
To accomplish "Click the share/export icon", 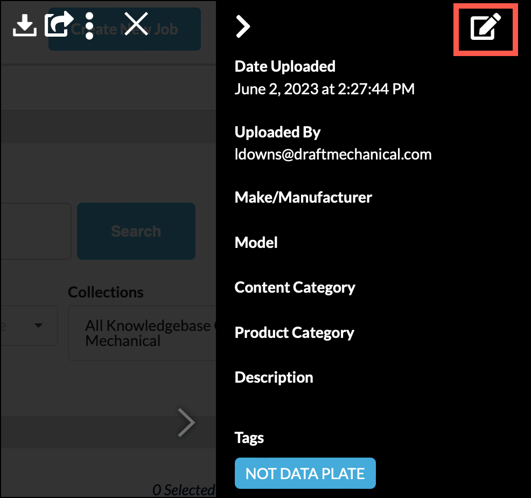I will 58,25.
